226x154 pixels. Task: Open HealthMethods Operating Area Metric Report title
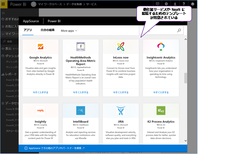coord(81,61)
